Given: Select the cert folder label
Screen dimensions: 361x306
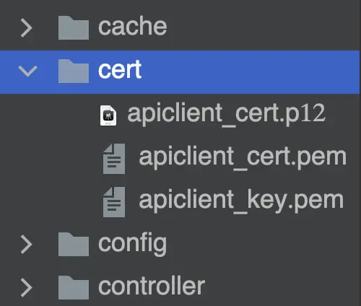Looking at the screenshot, I should tap(120, 69).
